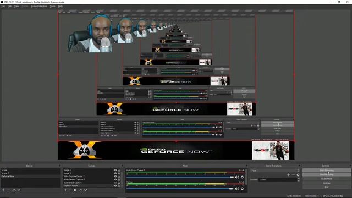
Task: Hide the Image 5 source with its eye icon
Action: [x=116, y=173]
